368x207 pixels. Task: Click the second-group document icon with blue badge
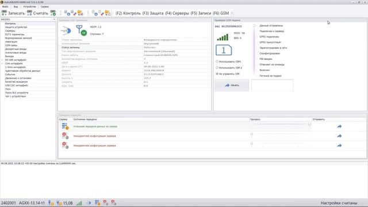[x=94, y=13]
